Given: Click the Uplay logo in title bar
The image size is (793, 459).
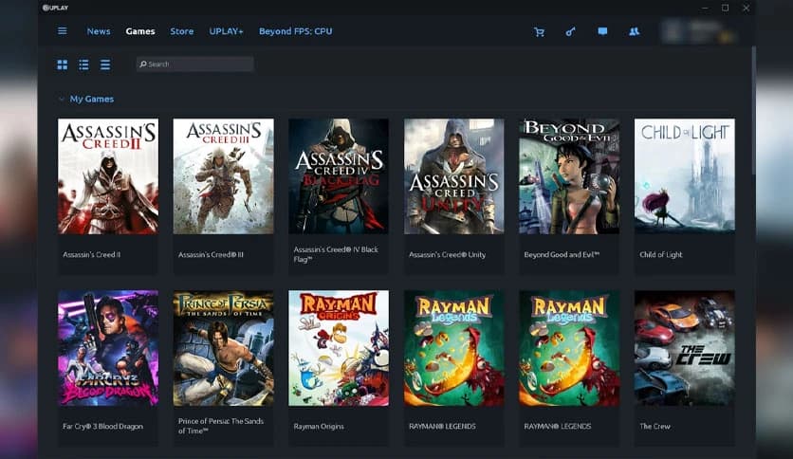Looking at the screenshot, I should (x=56, y=8).
